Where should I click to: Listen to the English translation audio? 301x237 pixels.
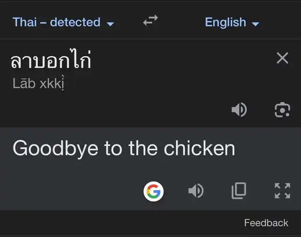coord(196,190)
